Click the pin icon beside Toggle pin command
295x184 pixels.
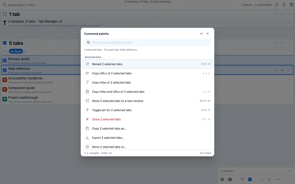tap(87, 110)
